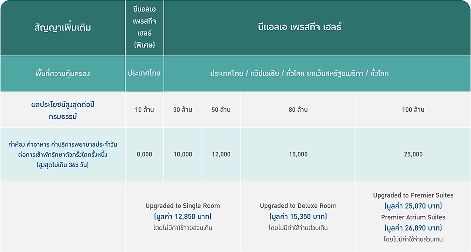Select the 80 ล้าน benefit cell
The image size is (471, 252).
(298, 110)
